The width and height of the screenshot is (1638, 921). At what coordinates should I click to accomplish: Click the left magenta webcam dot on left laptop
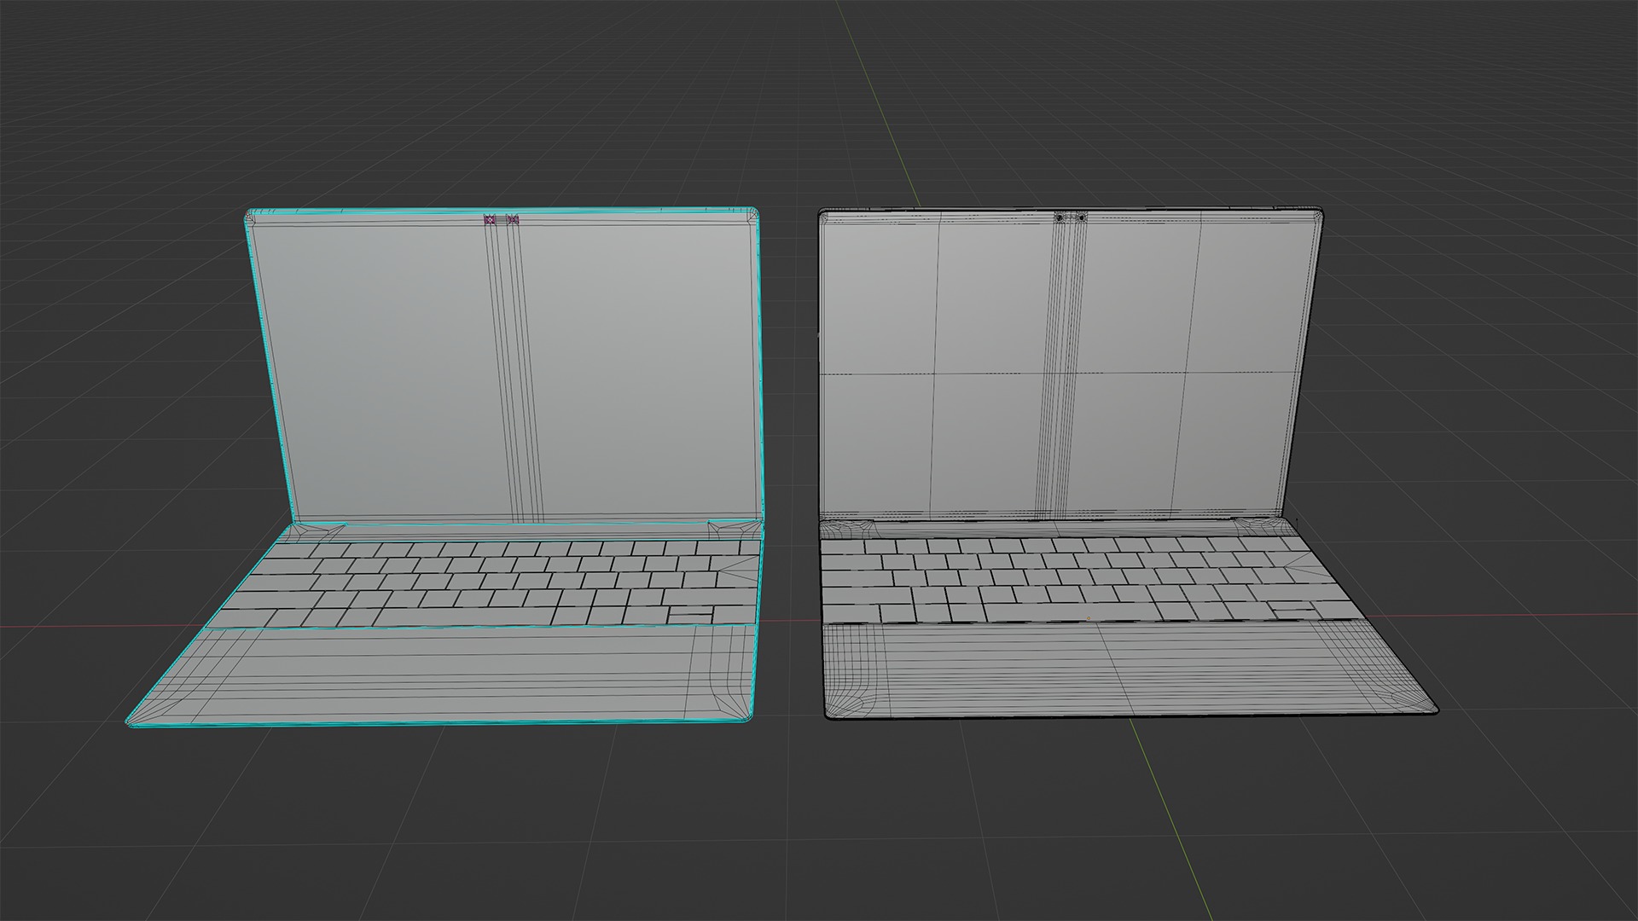point(490,220)
